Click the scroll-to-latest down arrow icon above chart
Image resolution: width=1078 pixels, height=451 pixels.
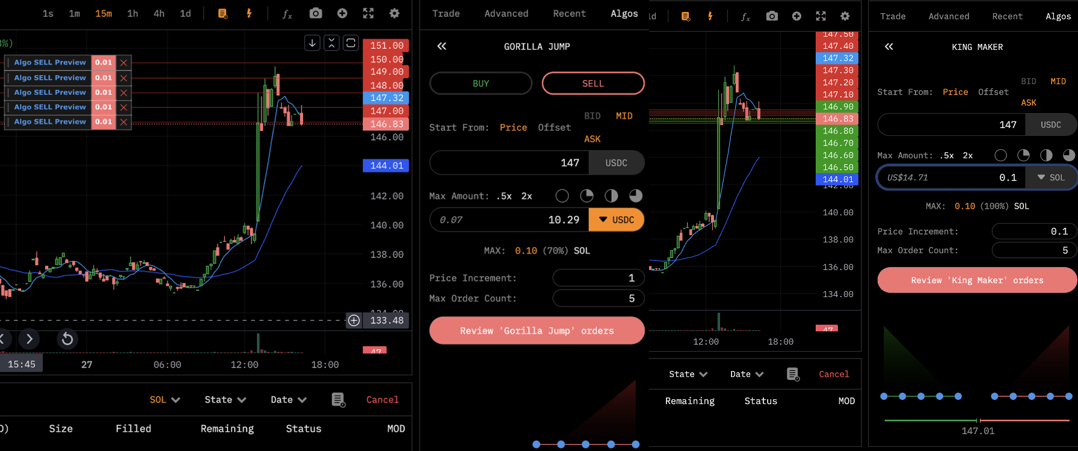312,43
